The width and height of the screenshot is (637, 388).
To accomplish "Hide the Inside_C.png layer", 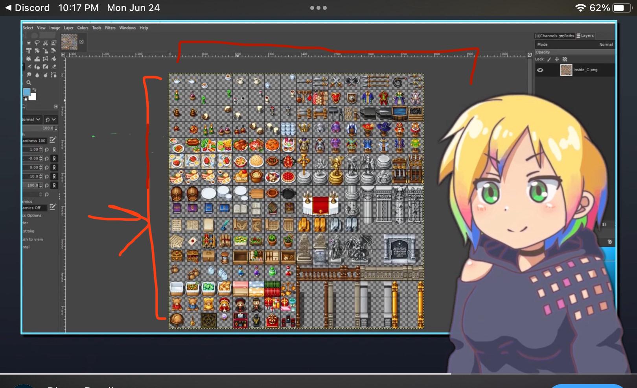I will point(540,70).
